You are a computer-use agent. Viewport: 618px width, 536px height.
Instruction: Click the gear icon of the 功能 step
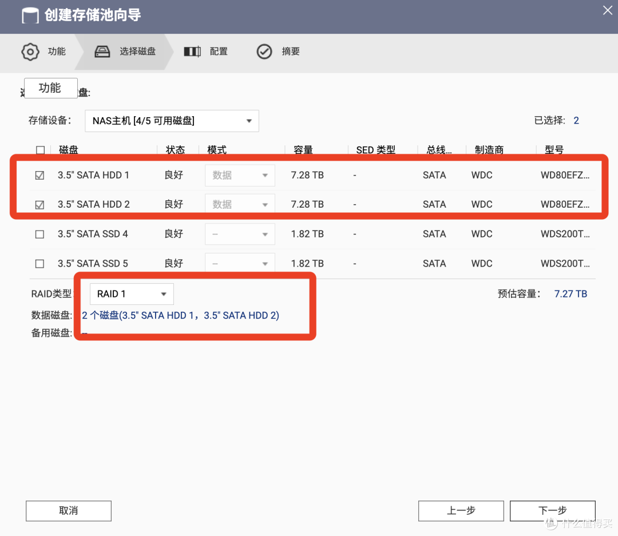(x=30, y=51)
